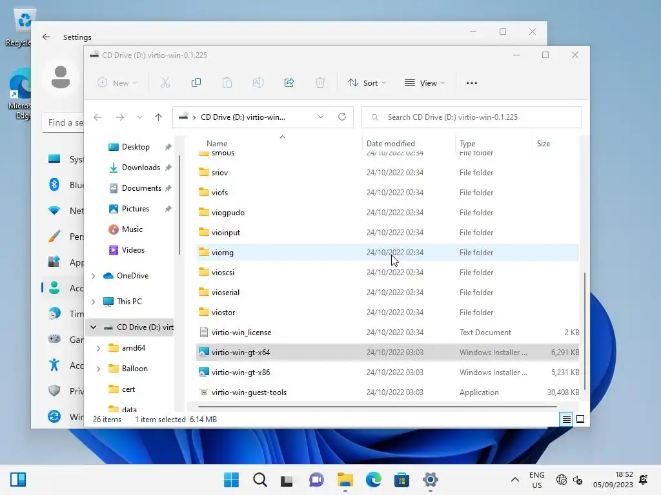
Task: Select the sriov folder
Action: [x=387, y=173]
